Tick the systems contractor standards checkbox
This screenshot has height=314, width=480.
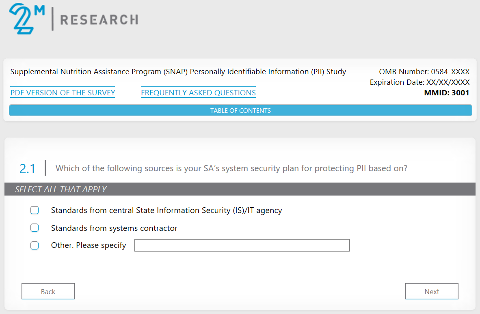35,228
